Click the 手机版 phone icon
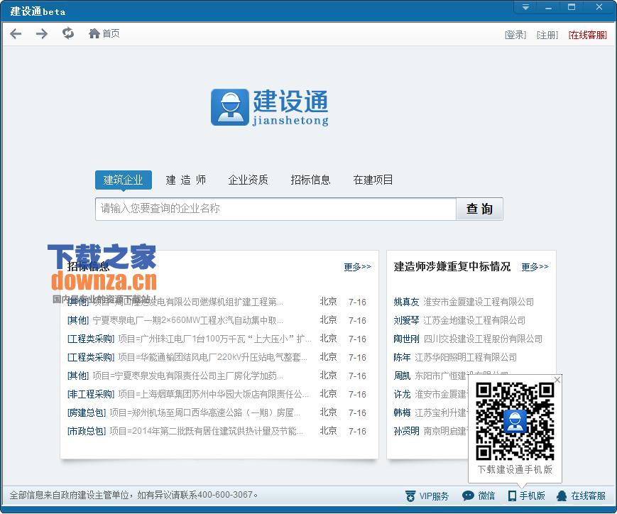 point(512,496)
